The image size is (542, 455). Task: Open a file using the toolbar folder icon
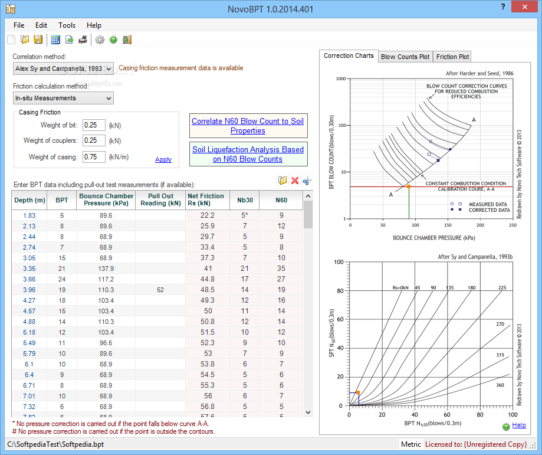pos(25,40)
